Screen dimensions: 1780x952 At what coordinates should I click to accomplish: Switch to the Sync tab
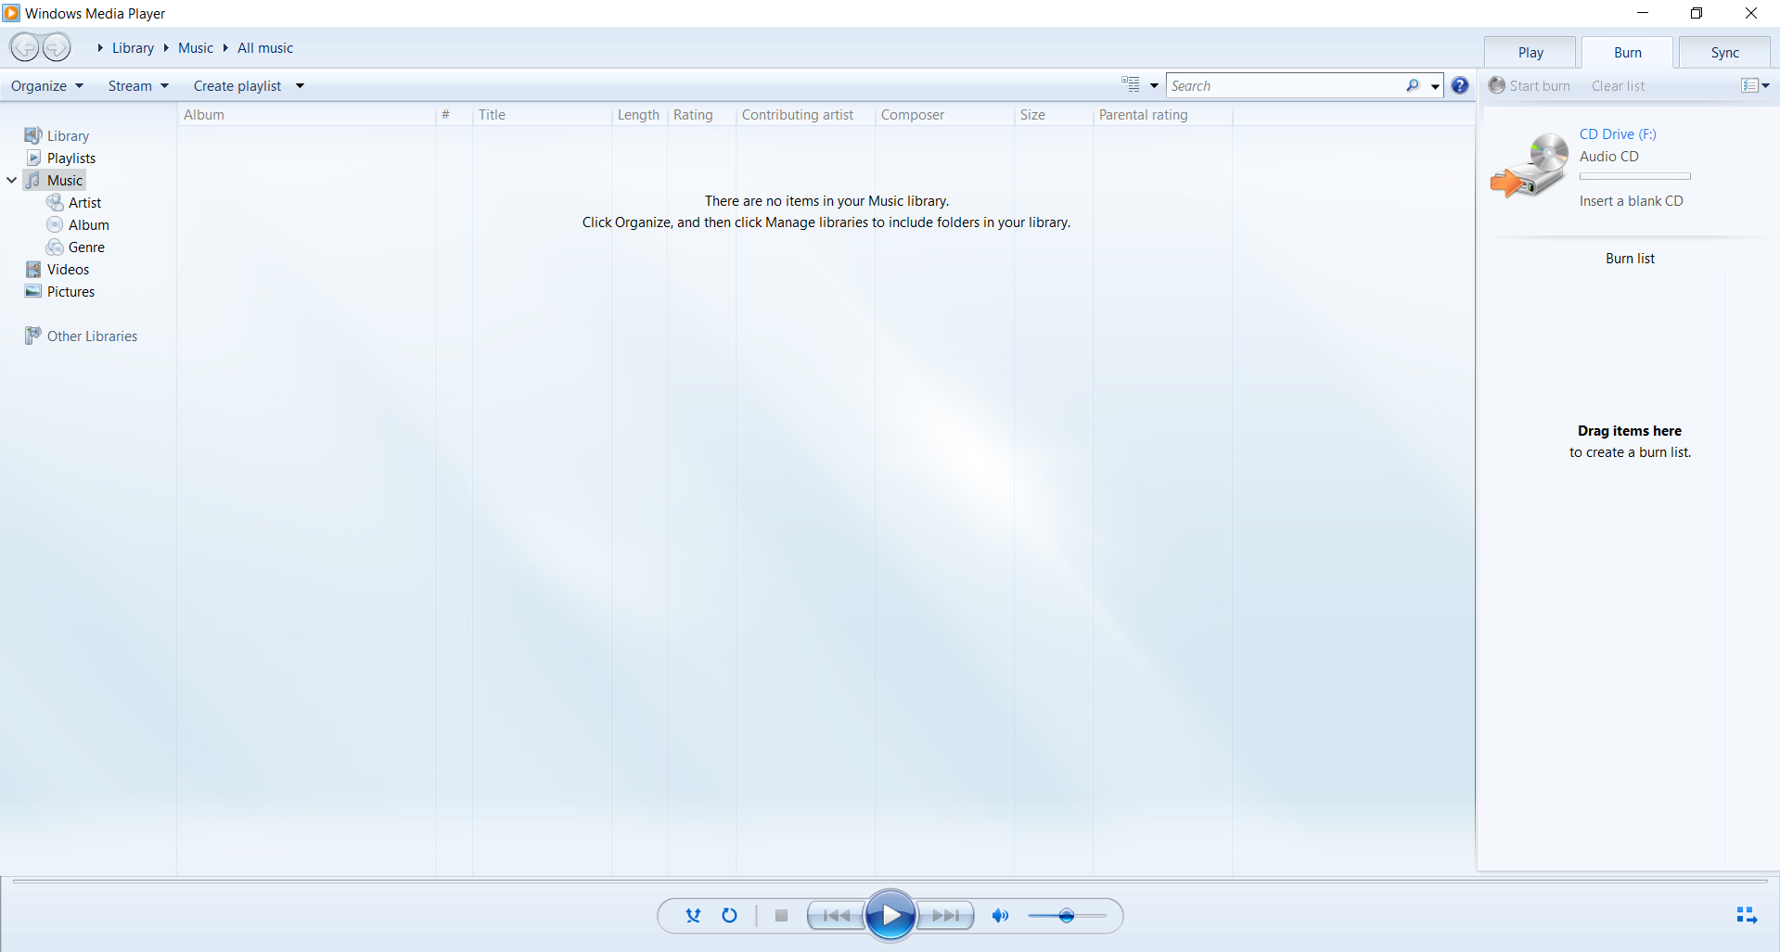coord(1724,53)
